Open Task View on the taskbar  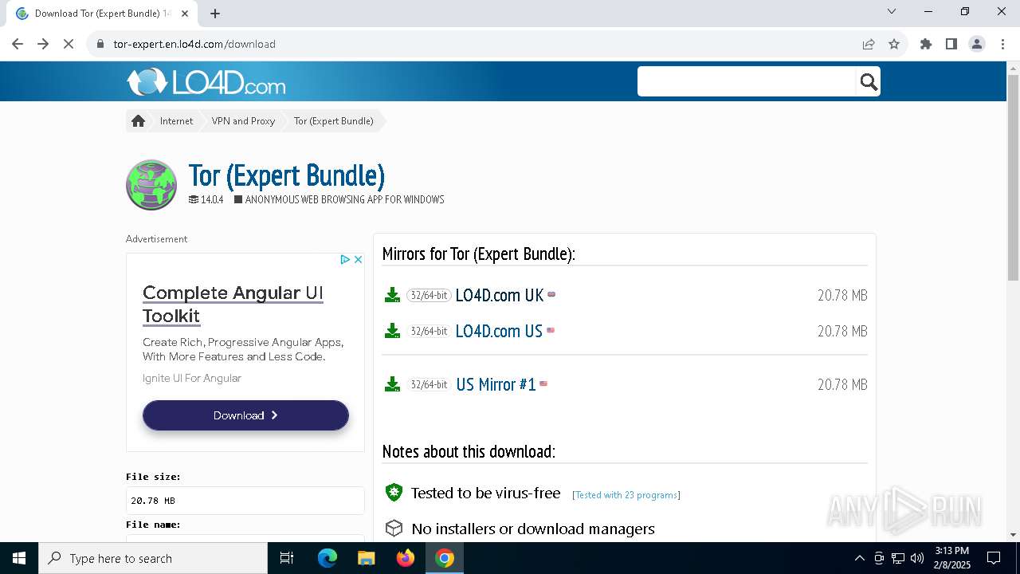pyautogui.click(x=287, y=558)
